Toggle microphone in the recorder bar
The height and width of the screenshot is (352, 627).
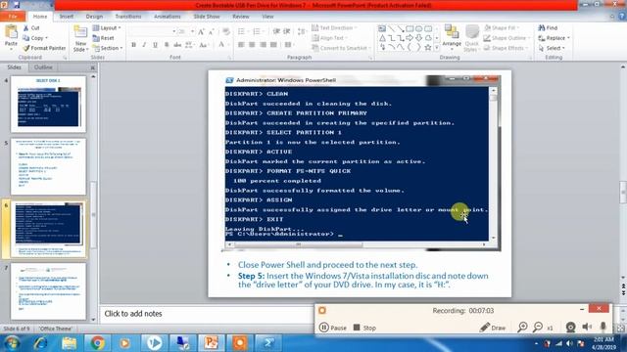tap(603, 328)
